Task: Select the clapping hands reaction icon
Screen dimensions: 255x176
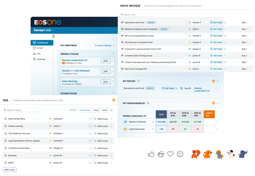Action: click(161, 154)
